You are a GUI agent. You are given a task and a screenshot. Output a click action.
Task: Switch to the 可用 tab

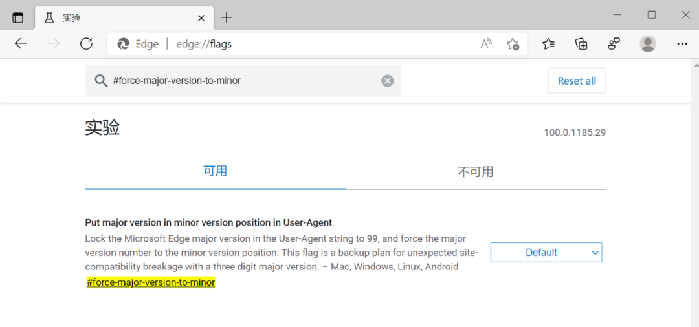[216, 171]
